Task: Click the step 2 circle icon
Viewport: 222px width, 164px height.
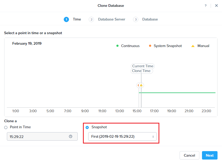Action: 91,19
